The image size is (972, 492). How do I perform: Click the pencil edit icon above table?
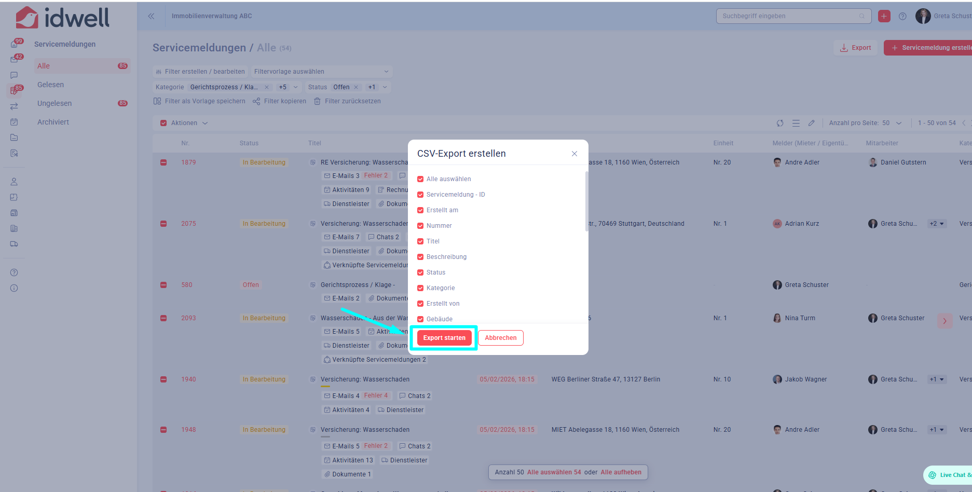click(x=811, y=123)
